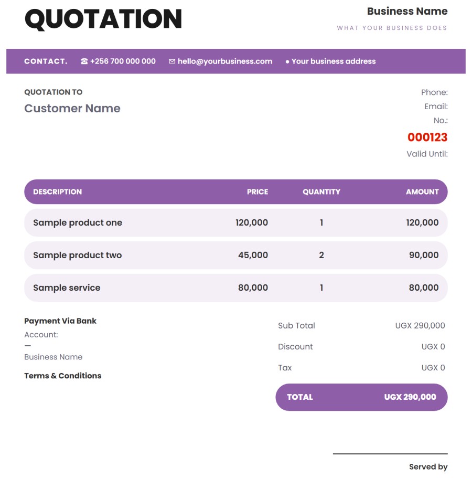Click the telephone icon in contact bar
The width and height of the screenshot is (472, 478).
(x=84, y=61)
